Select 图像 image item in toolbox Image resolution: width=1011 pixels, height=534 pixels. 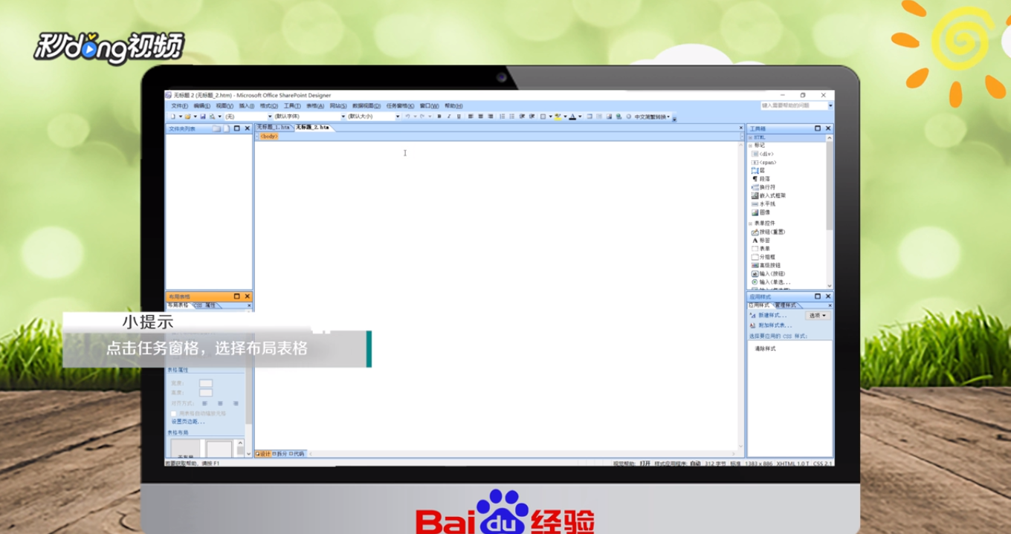(x=760, y=212)
